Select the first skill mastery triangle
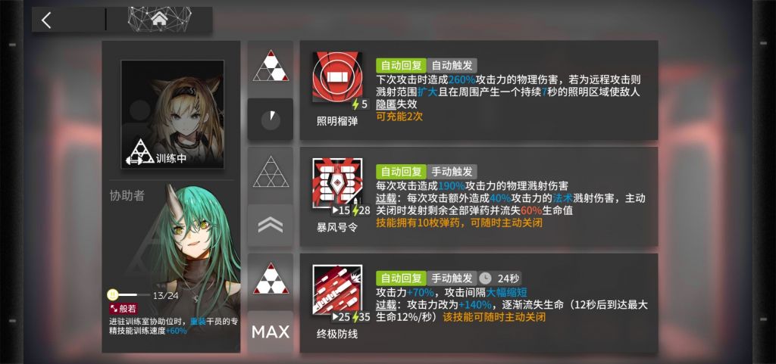This screenshot has width=776, height=364. click(271, 66)
